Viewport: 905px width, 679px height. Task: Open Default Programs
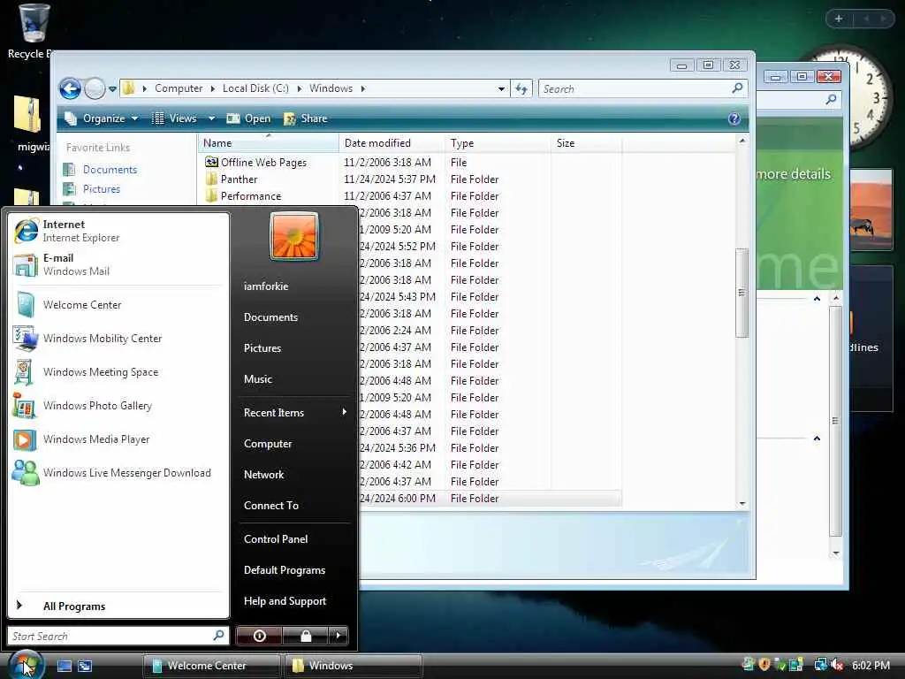tap(294, 570)
